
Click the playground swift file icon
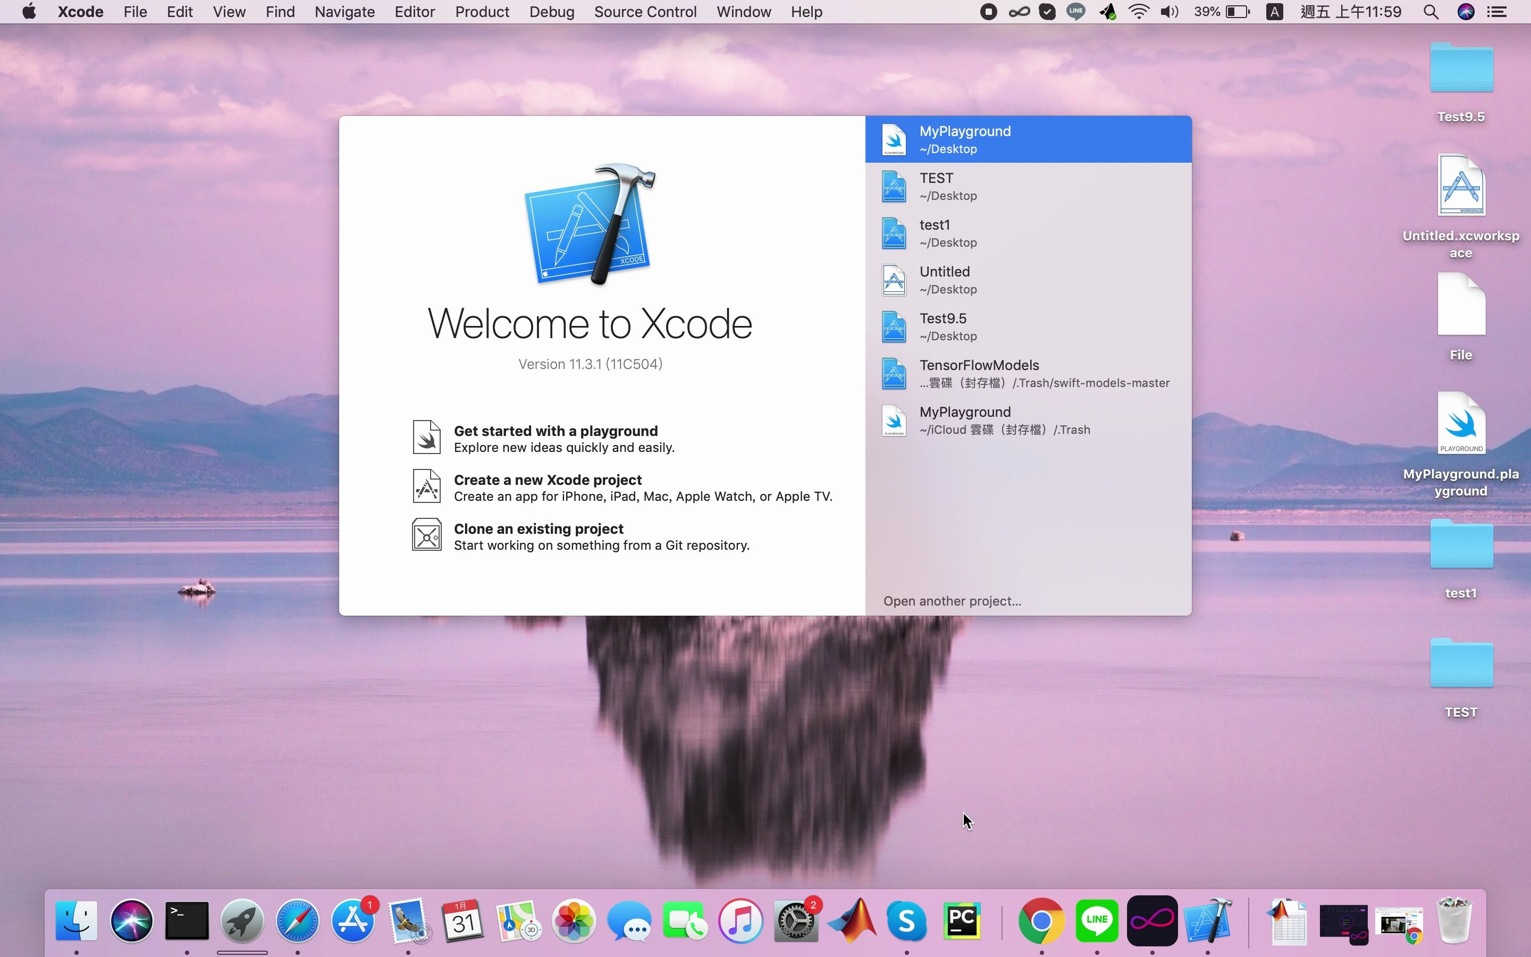click(x=426, y=436)
